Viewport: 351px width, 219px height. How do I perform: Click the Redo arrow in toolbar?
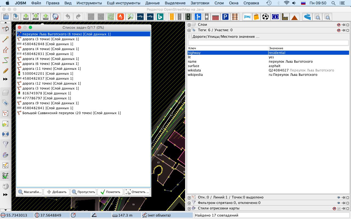78,17
